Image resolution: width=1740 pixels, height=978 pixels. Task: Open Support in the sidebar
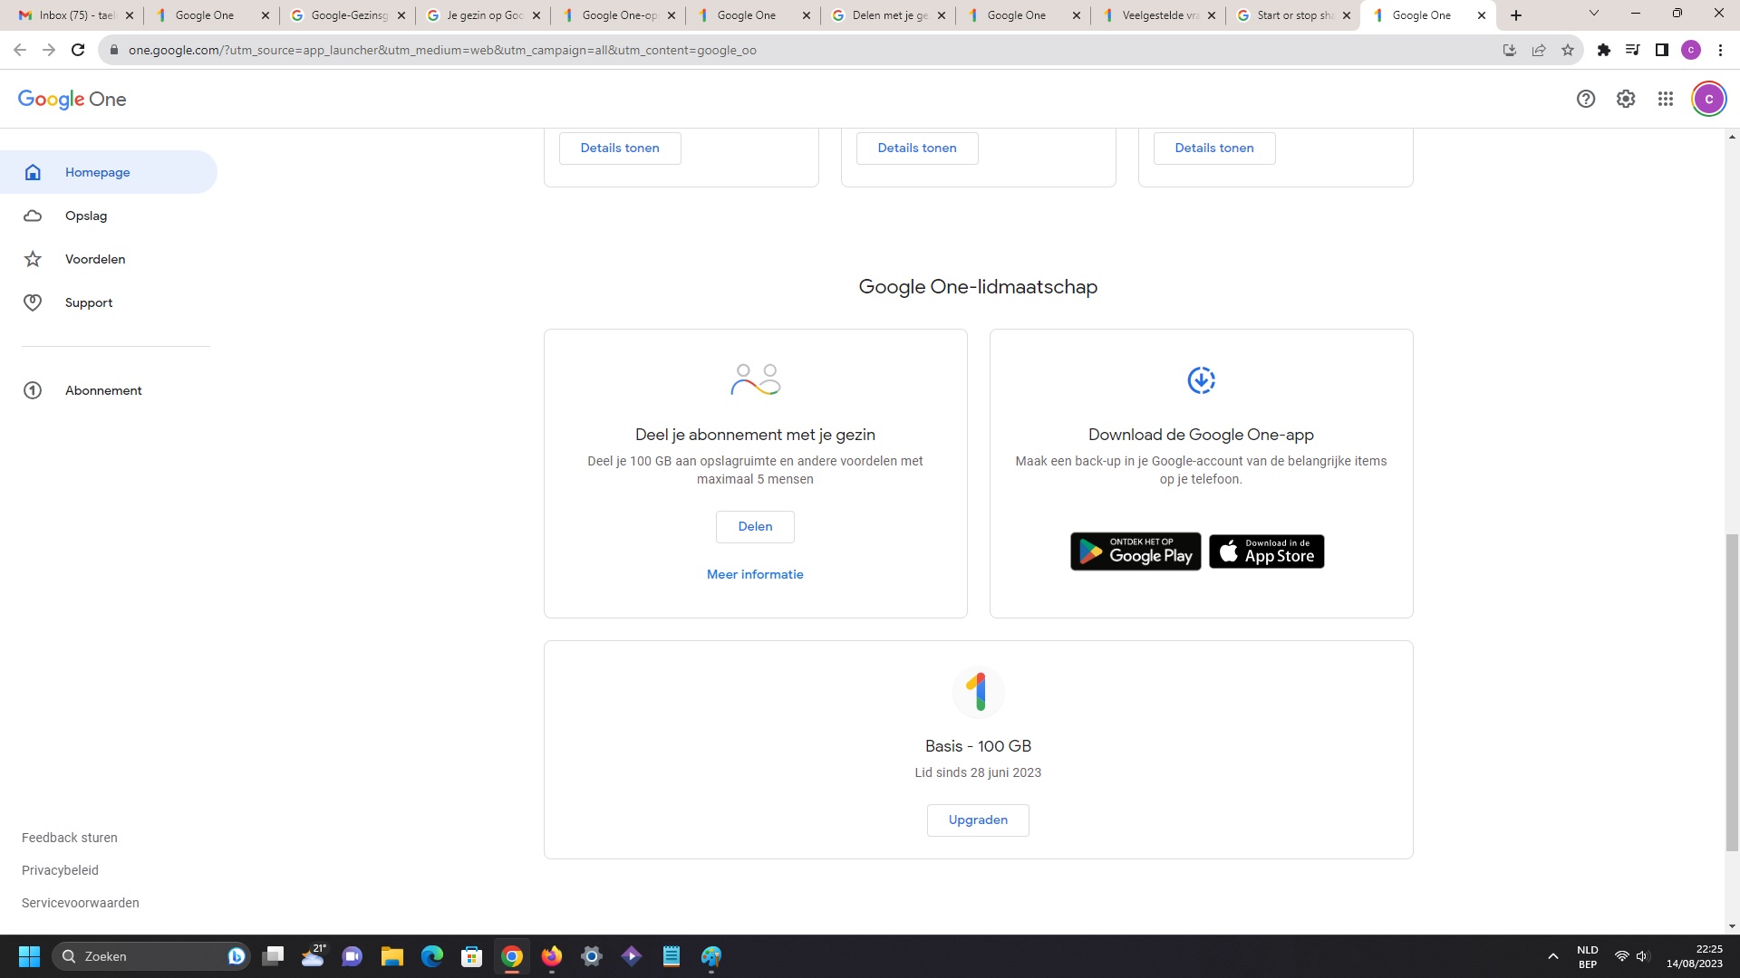pos(109,302)
